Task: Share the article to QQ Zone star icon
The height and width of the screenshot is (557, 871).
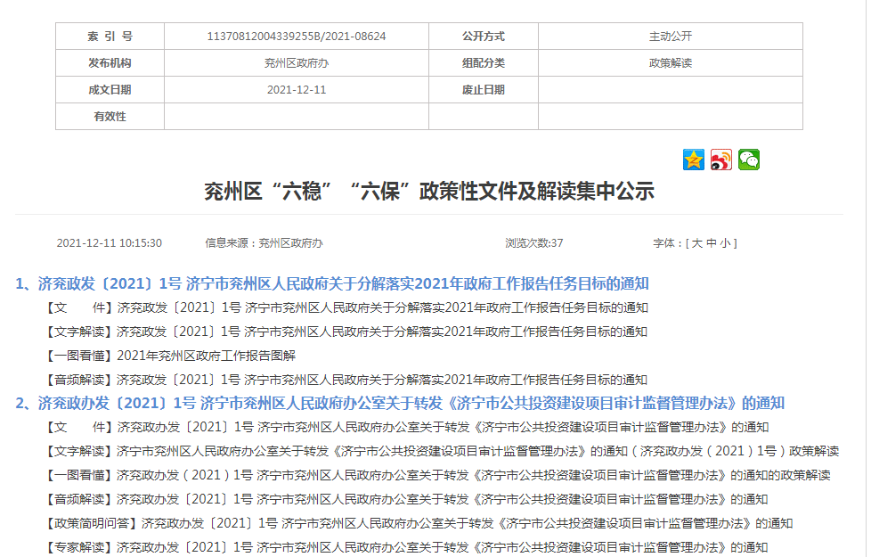Action: click(x=693, y=160)
